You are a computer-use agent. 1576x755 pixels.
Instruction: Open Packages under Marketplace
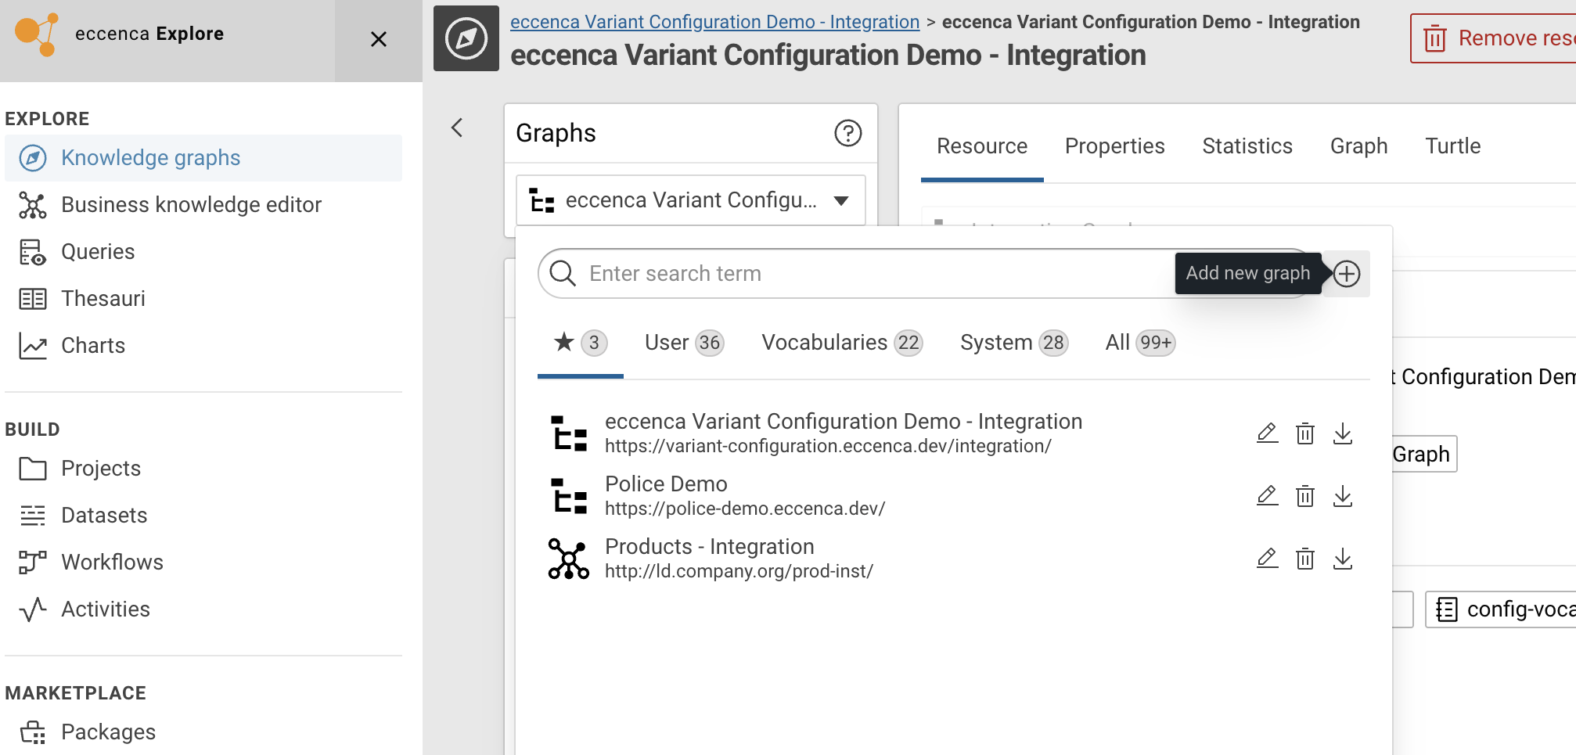click(x=203, y=732)
